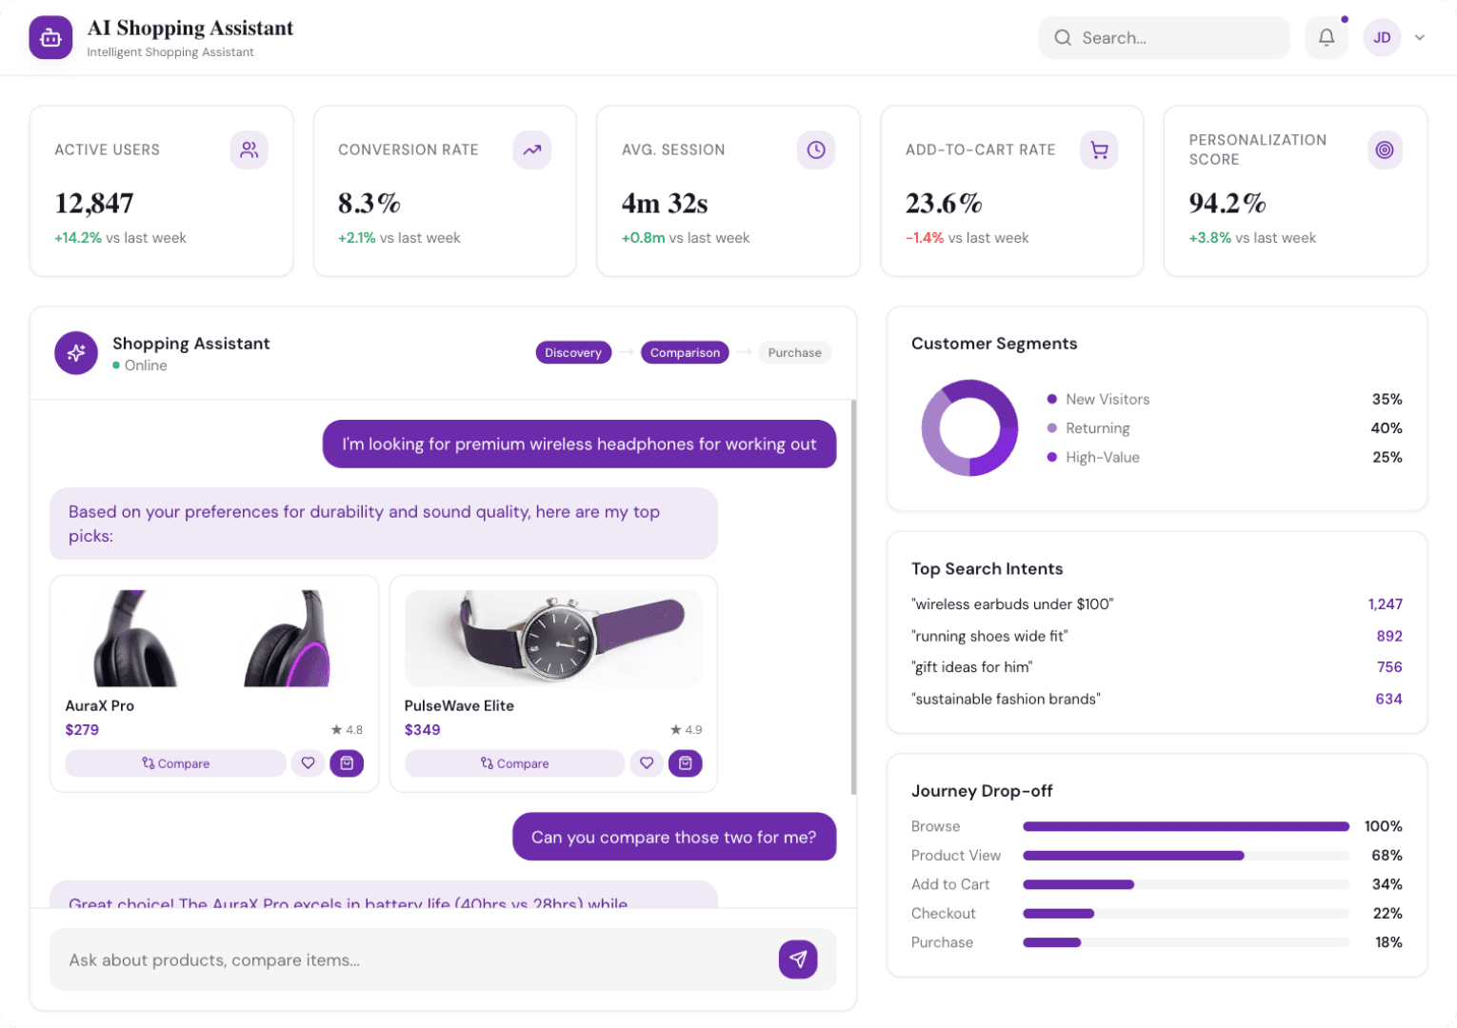Select the Purchase journey stage pill

point(794,352)
